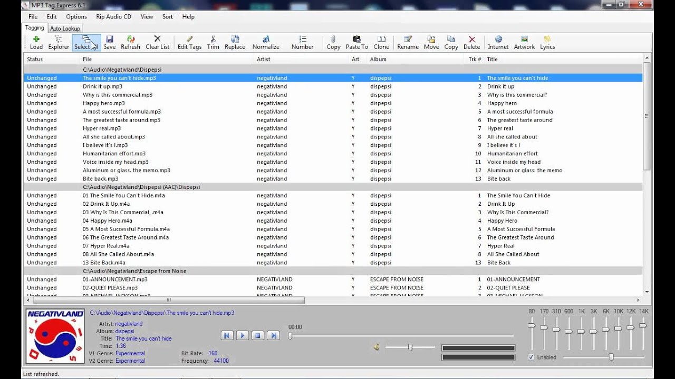Skip to next track button
Viewport: 675px width, 379px height.
[273, 335]
